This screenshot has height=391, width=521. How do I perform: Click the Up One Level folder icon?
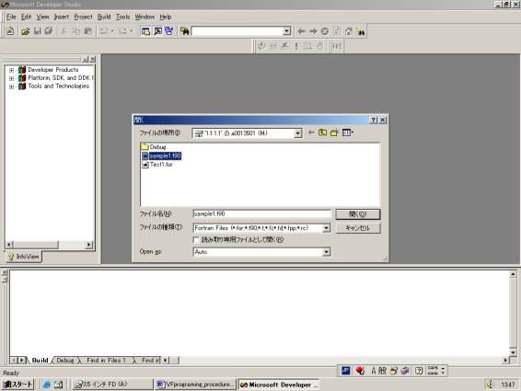[x=323, y=132]
